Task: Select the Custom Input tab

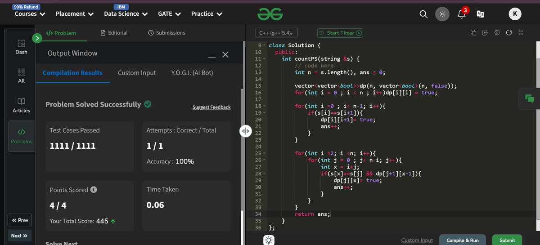Action: point(137,73)
